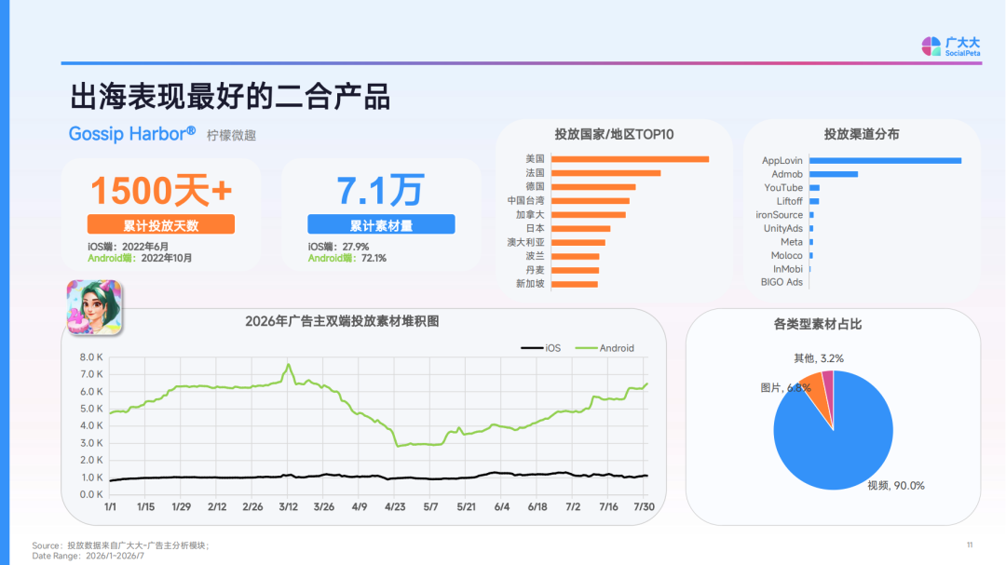1006x565 pixels.
Task: Click the blue Admob bar
Action: [834, 174]
